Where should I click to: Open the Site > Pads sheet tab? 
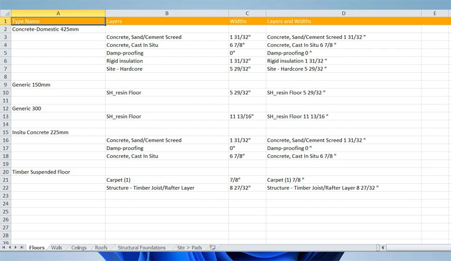[189, 248]
